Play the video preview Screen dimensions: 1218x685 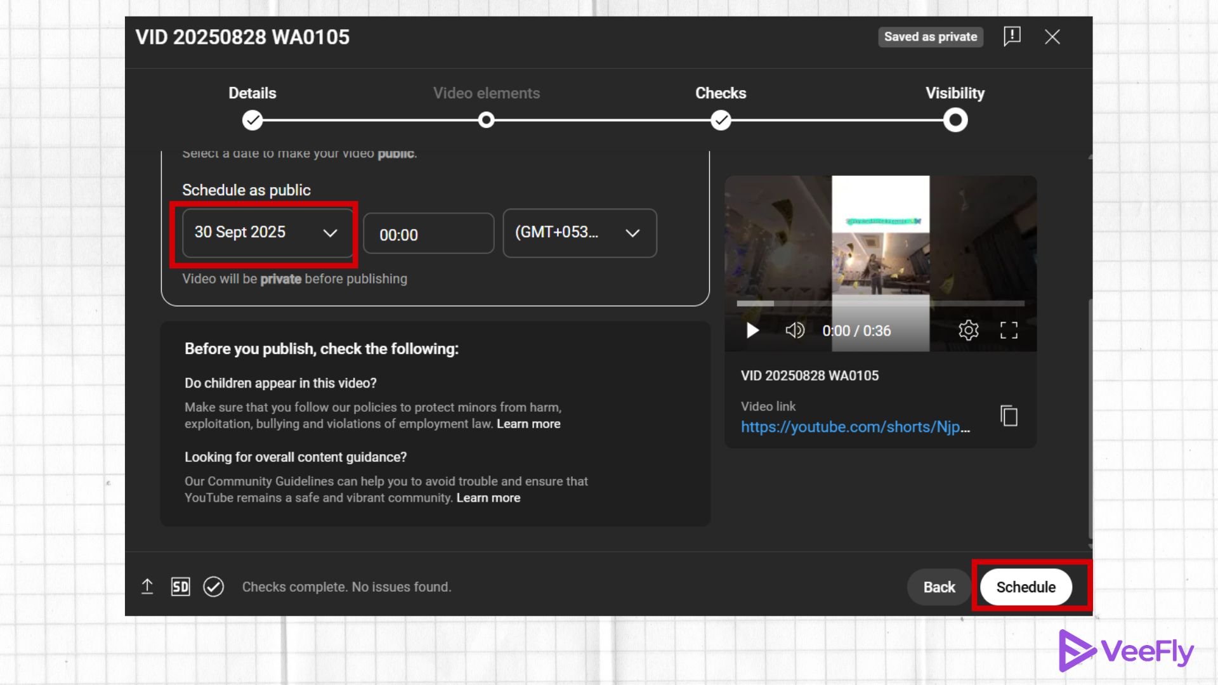[x=752, y=330]
